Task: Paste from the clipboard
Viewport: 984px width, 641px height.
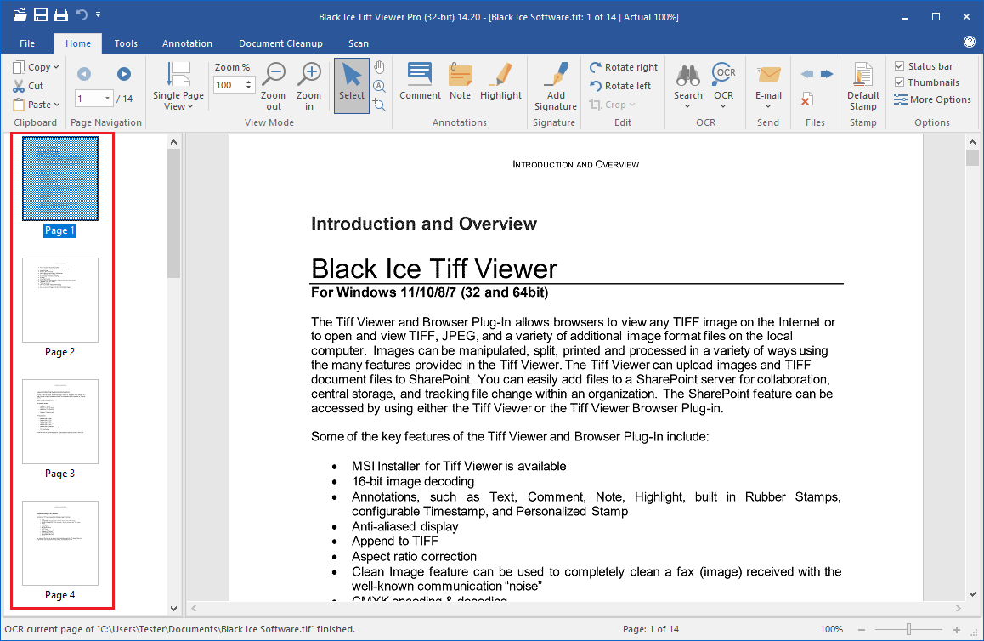Action: point(32,105)
